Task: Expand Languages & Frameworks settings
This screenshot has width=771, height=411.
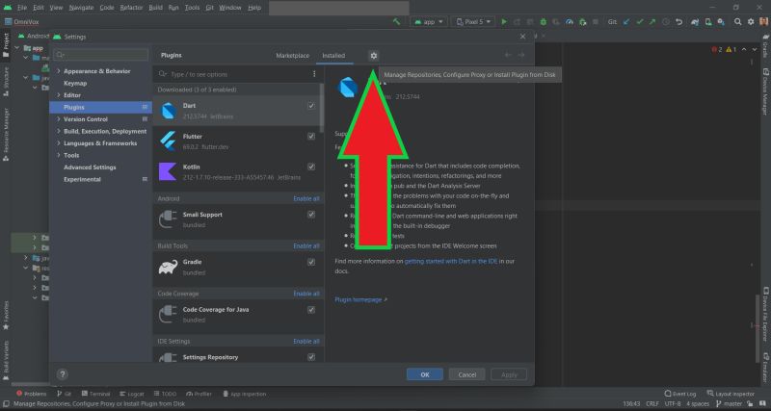Action: (59, 143)
